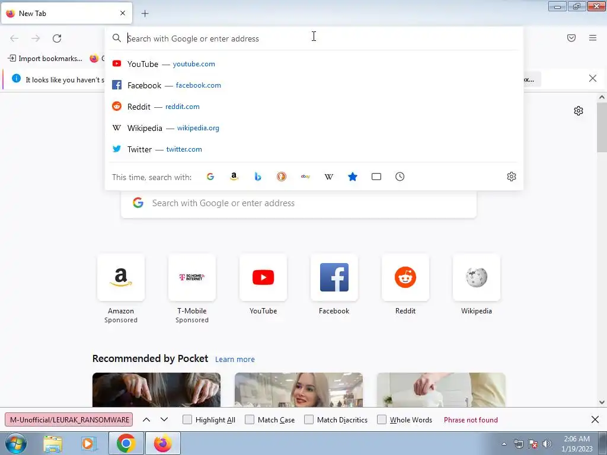The image size is (607, 455).
Task: Click the Import bookmarks toolbar item
Action: click(45, 59)
